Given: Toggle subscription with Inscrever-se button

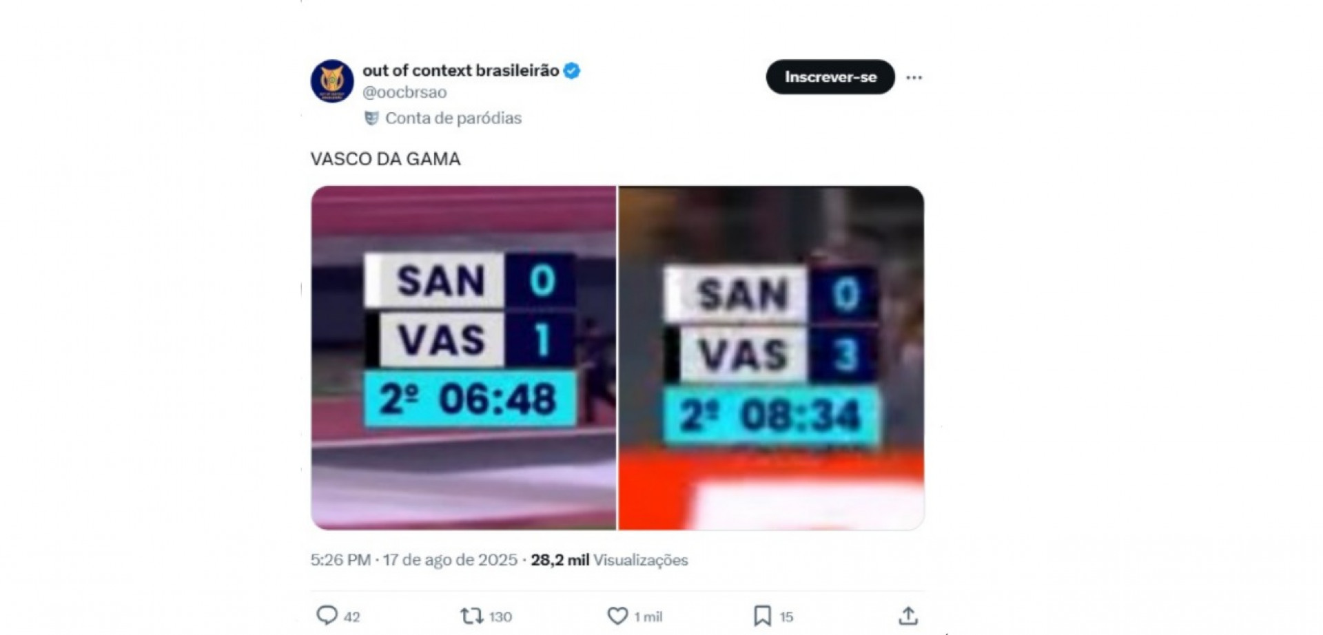Looking at the screenshot, I should [829, 77].
